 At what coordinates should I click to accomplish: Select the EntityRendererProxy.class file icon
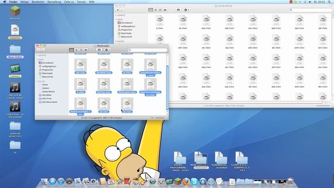[150, 65]
